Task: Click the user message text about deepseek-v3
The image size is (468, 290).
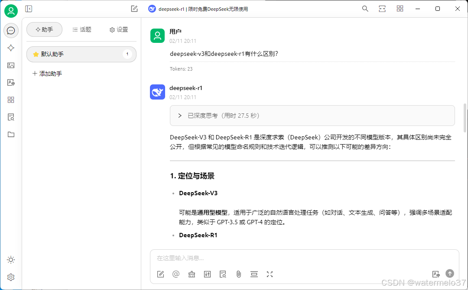Action: pos(224,54)
